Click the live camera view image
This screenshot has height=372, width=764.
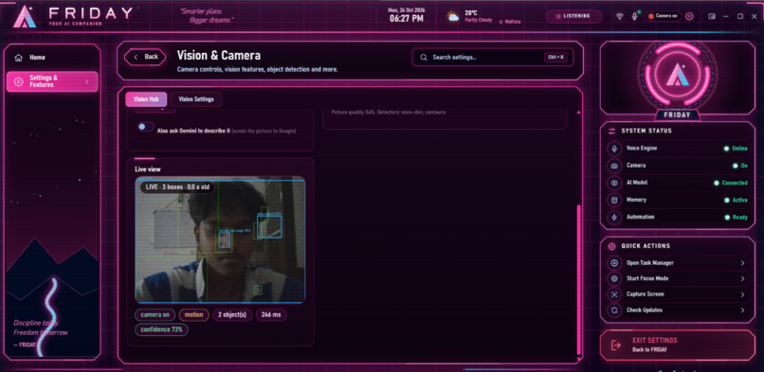pyautogui.click(x=220, y=239)
